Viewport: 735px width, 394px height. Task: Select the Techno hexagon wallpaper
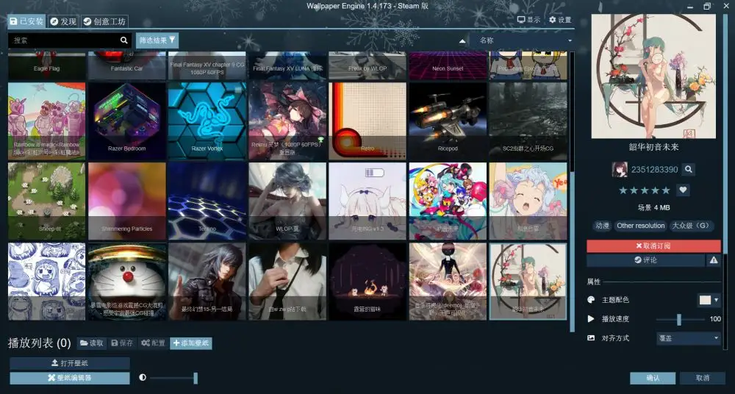207,201
